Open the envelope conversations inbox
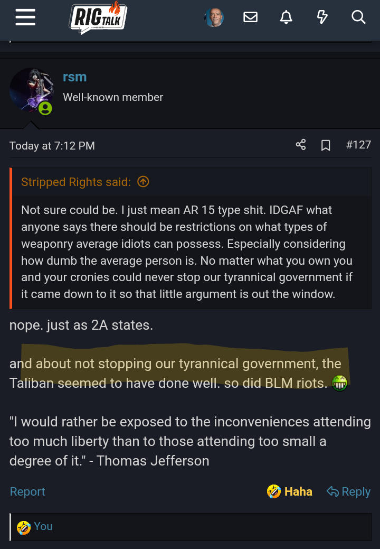The image size is (380, 549). click(x=250, y=17)
